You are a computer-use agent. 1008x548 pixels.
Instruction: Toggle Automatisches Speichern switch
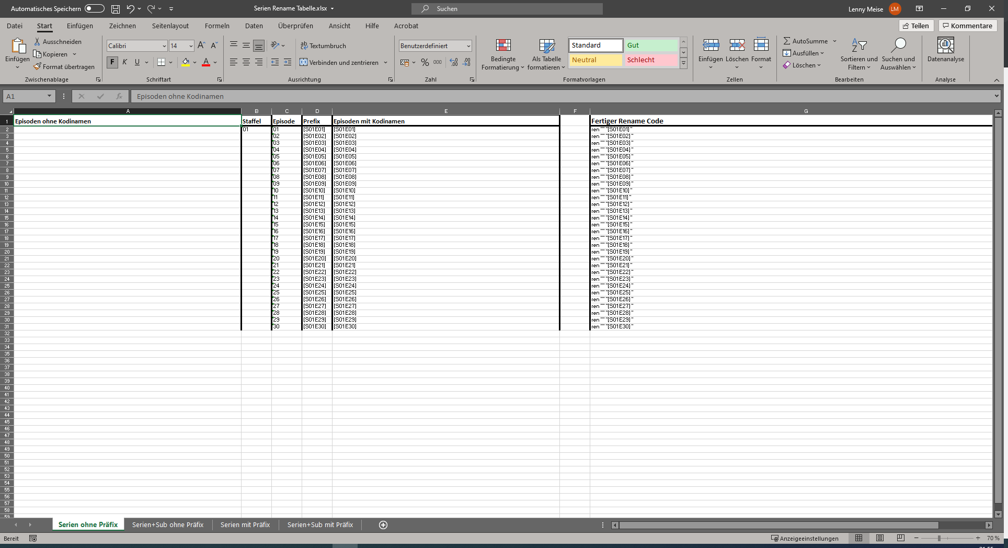(x=95, y=8)
